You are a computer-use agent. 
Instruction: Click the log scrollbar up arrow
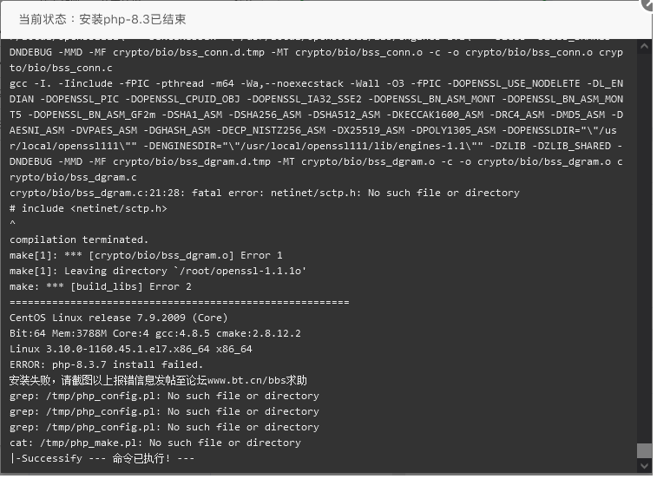644,46
